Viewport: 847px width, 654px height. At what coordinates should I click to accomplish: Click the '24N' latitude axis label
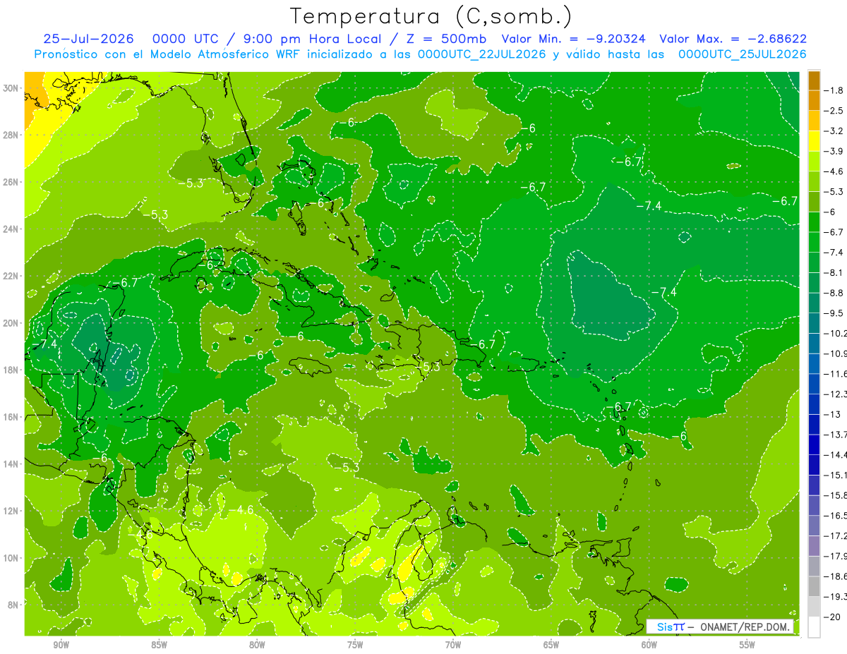(x=11, y=229)
